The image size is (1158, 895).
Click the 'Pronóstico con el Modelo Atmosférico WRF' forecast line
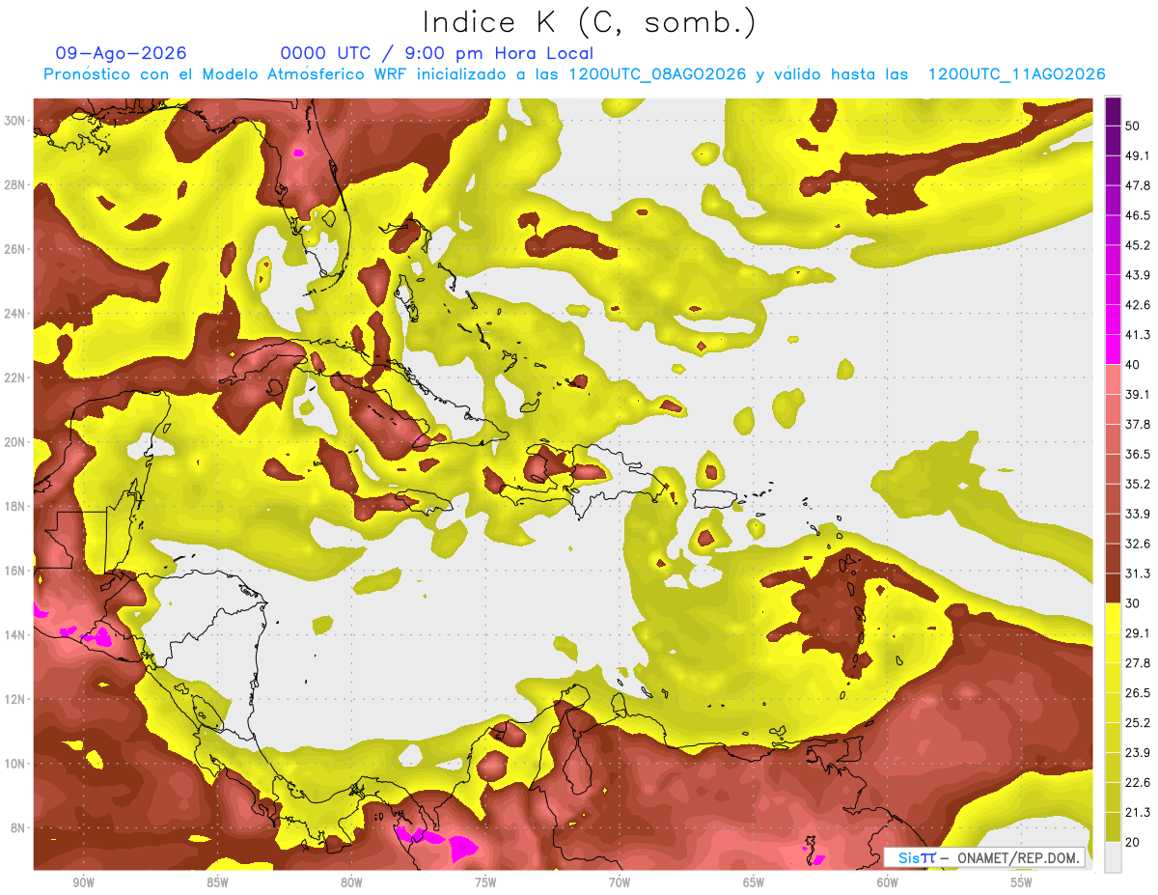tap(574, 74)
